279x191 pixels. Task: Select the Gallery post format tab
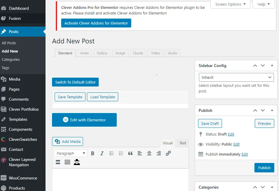pos(102,53)
